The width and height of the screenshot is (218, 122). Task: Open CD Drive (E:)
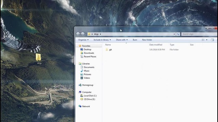tap(89, 99)
